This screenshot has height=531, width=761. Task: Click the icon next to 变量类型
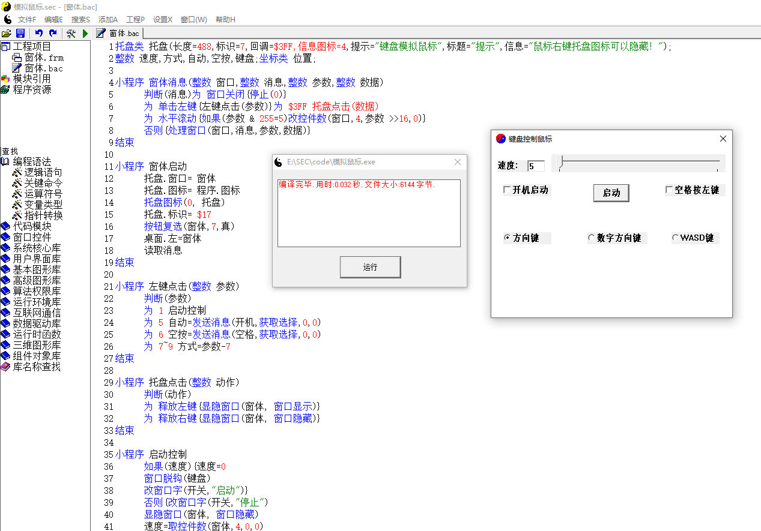[x=17, y=205]
